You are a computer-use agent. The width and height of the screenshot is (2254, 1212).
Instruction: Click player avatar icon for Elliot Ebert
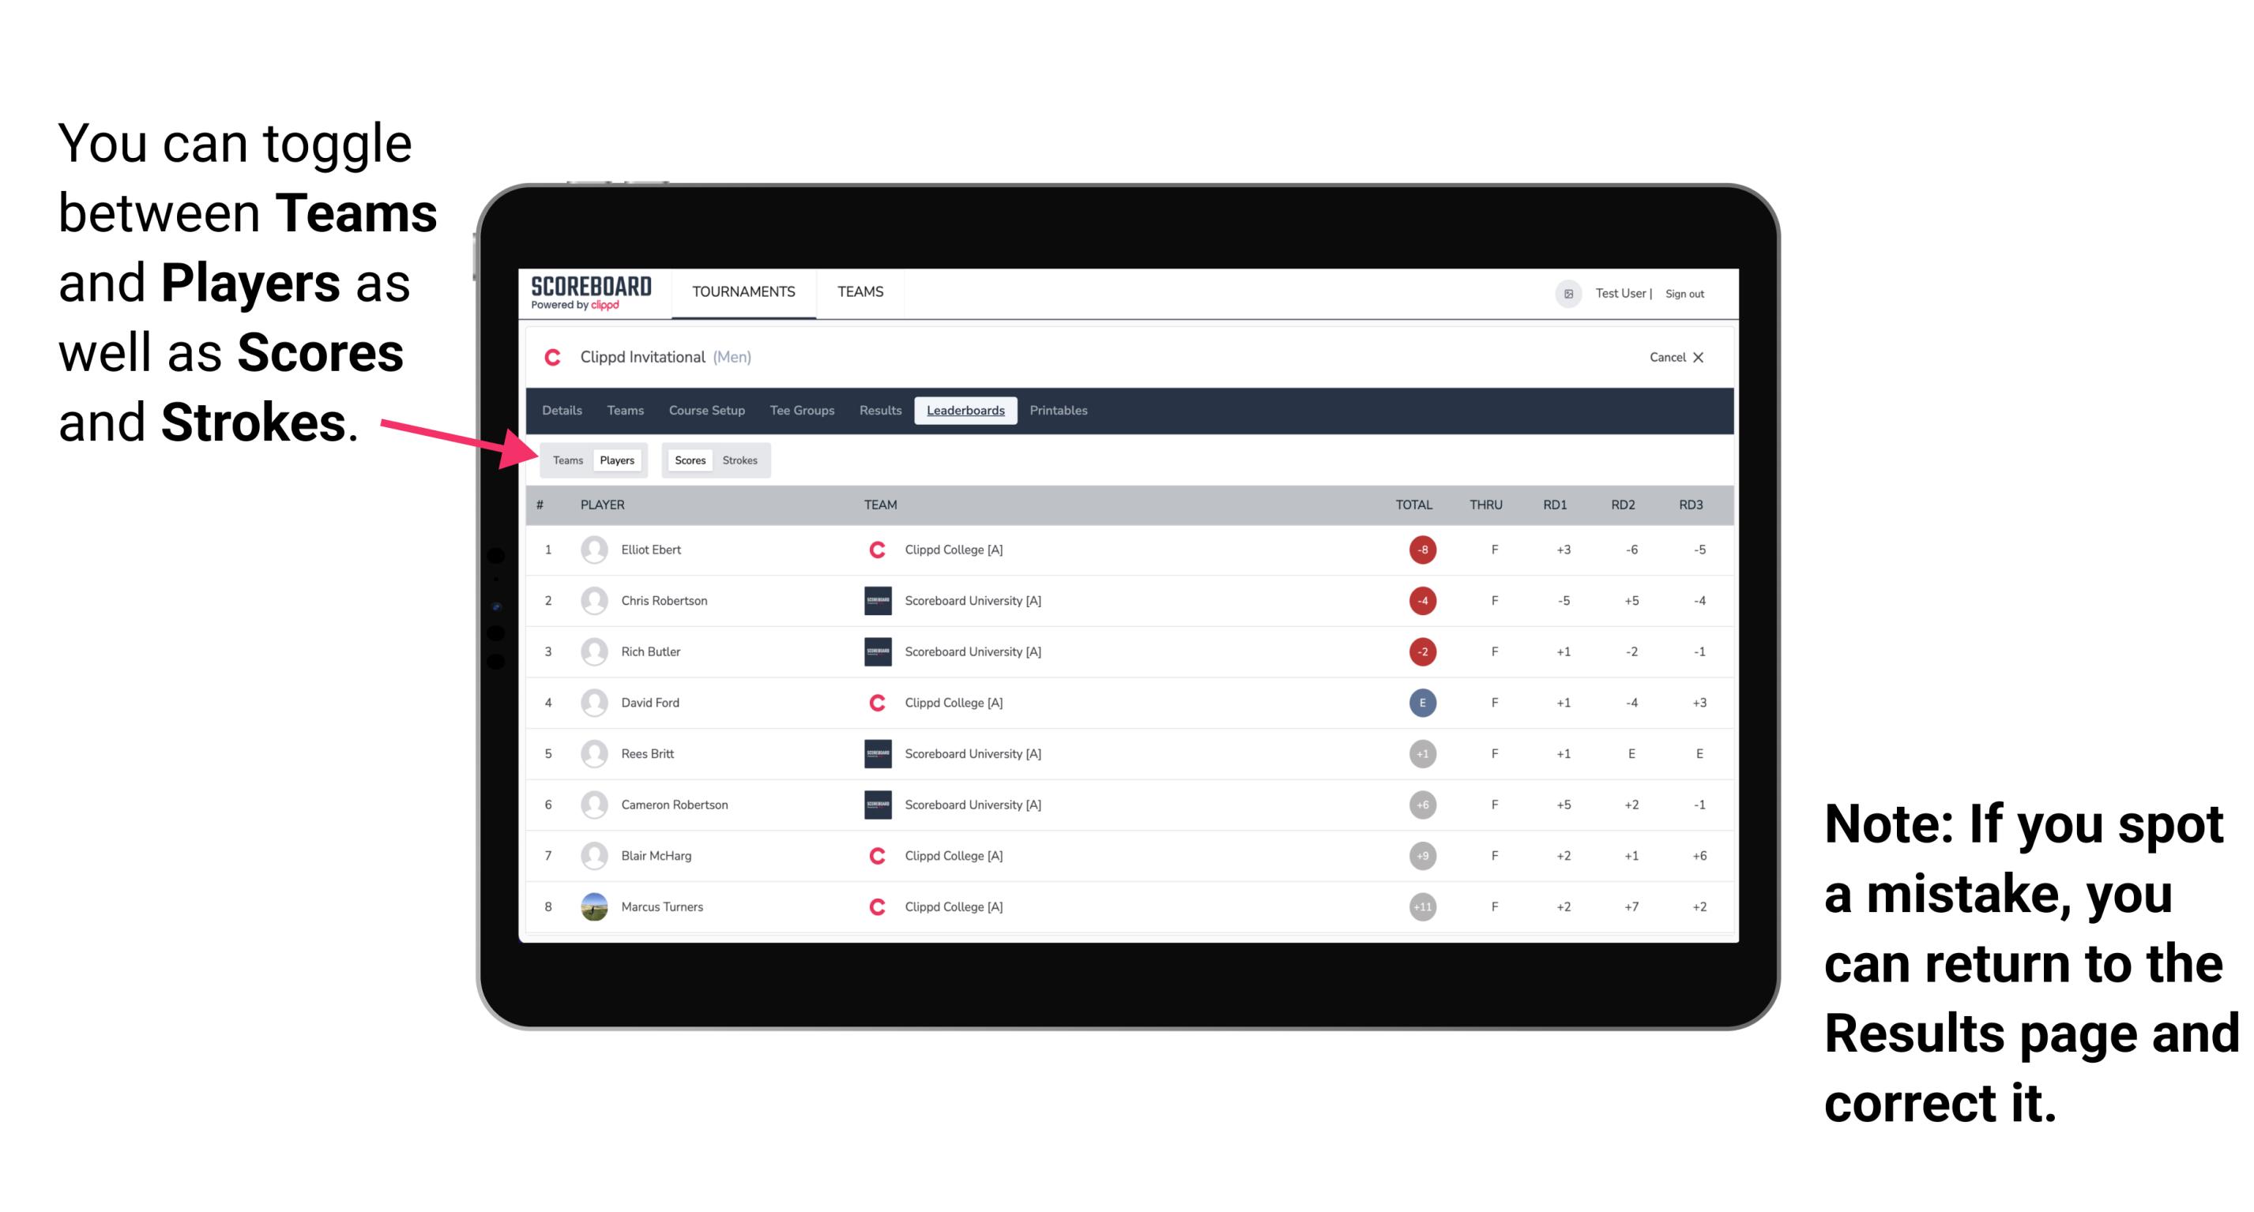click(x=591, y=550)
